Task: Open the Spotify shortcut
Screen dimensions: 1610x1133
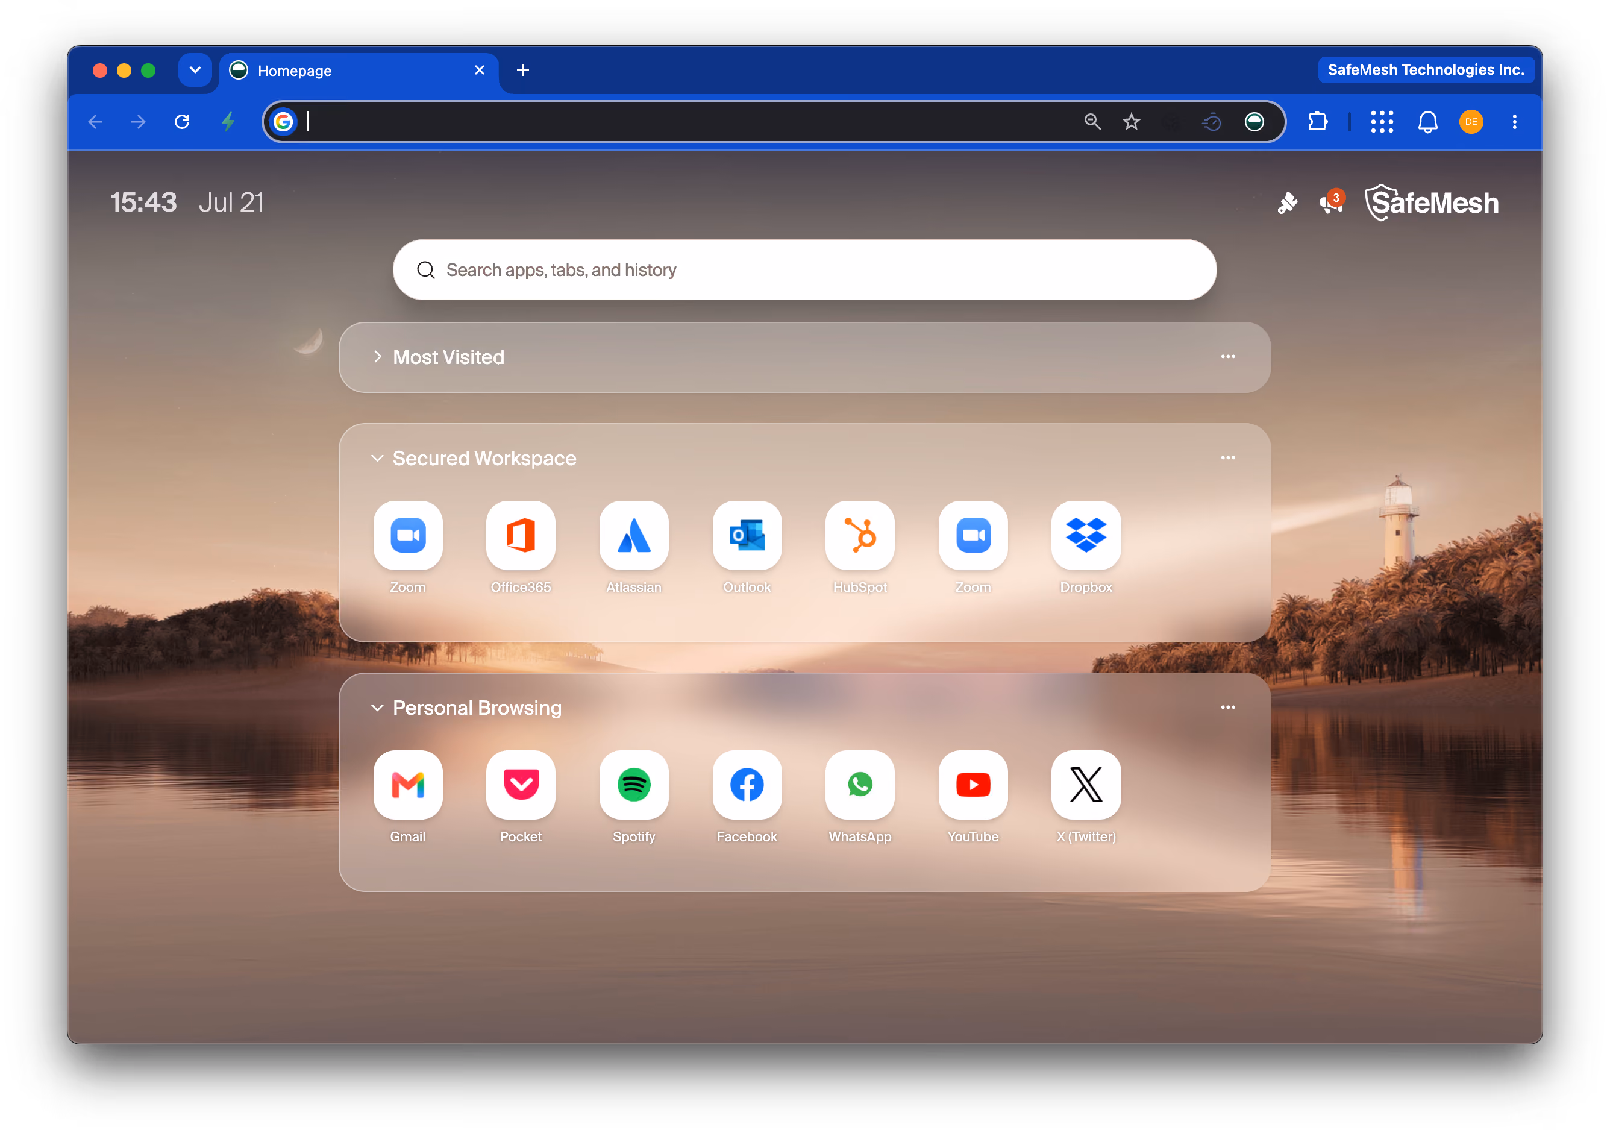Action: click(634, 785)
